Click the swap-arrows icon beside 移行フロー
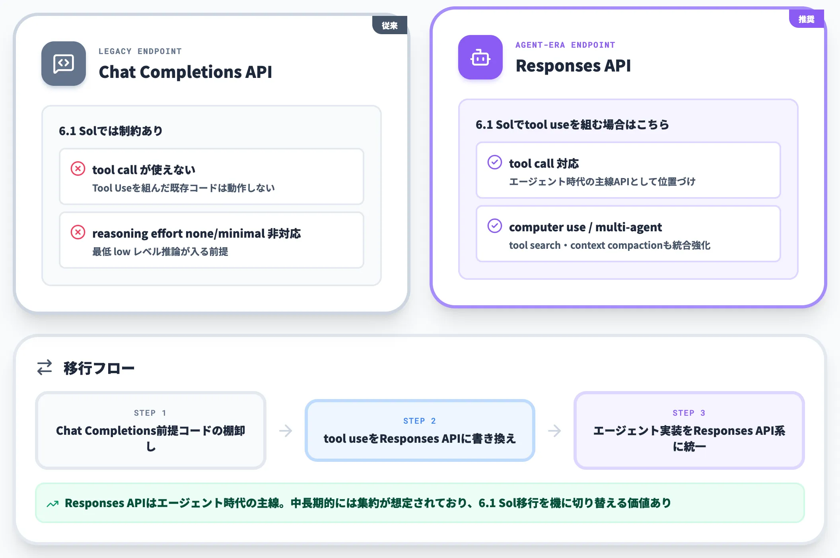The image size is (840, 558). click(45, 368)
